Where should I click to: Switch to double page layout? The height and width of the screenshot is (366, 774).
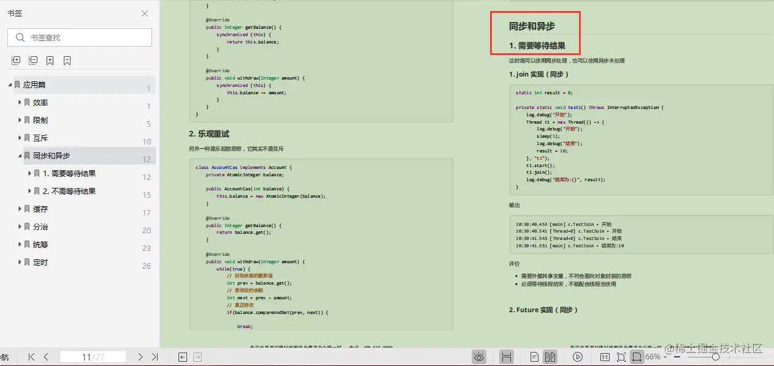[550, 357]
